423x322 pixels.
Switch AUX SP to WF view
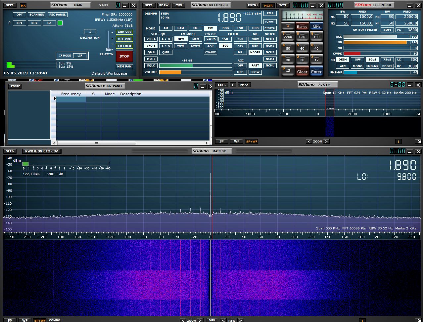[x=237, y=141]
